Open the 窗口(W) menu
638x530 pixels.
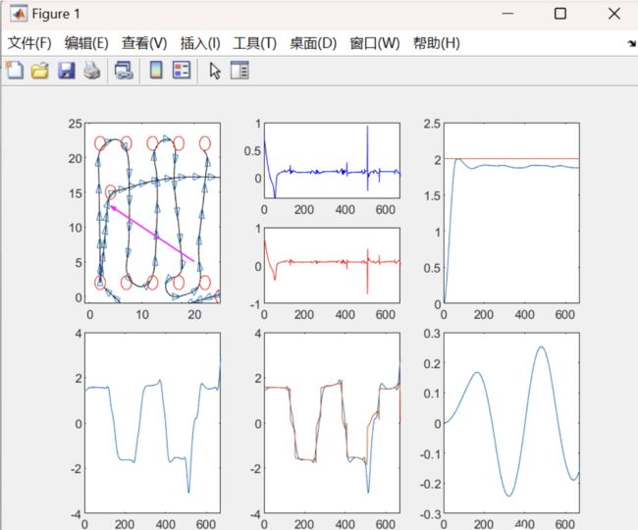375,43
